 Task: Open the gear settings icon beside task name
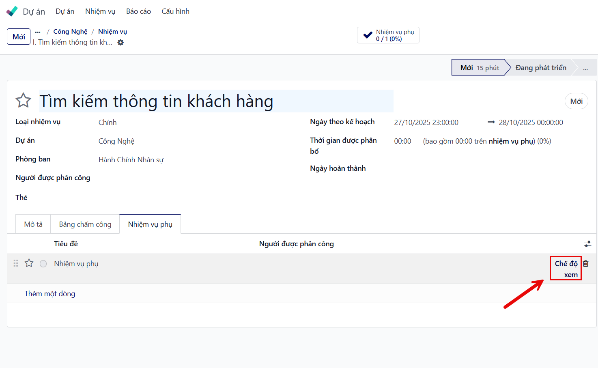[120, 43]
